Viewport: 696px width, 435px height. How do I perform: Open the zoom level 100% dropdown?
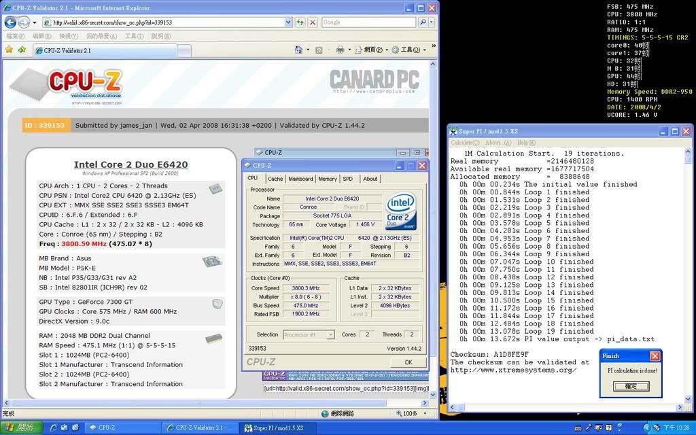(x=425, y=414)
